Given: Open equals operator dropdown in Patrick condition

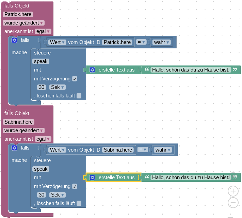Looking at the screenshot, I should pos(141,42).
